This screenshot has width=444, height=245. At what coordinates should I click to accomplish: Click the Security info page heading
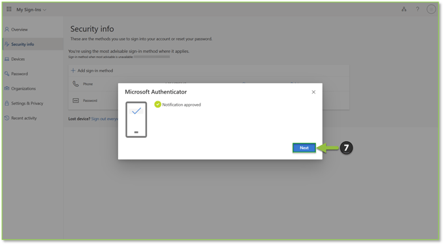tap(92, 29)
